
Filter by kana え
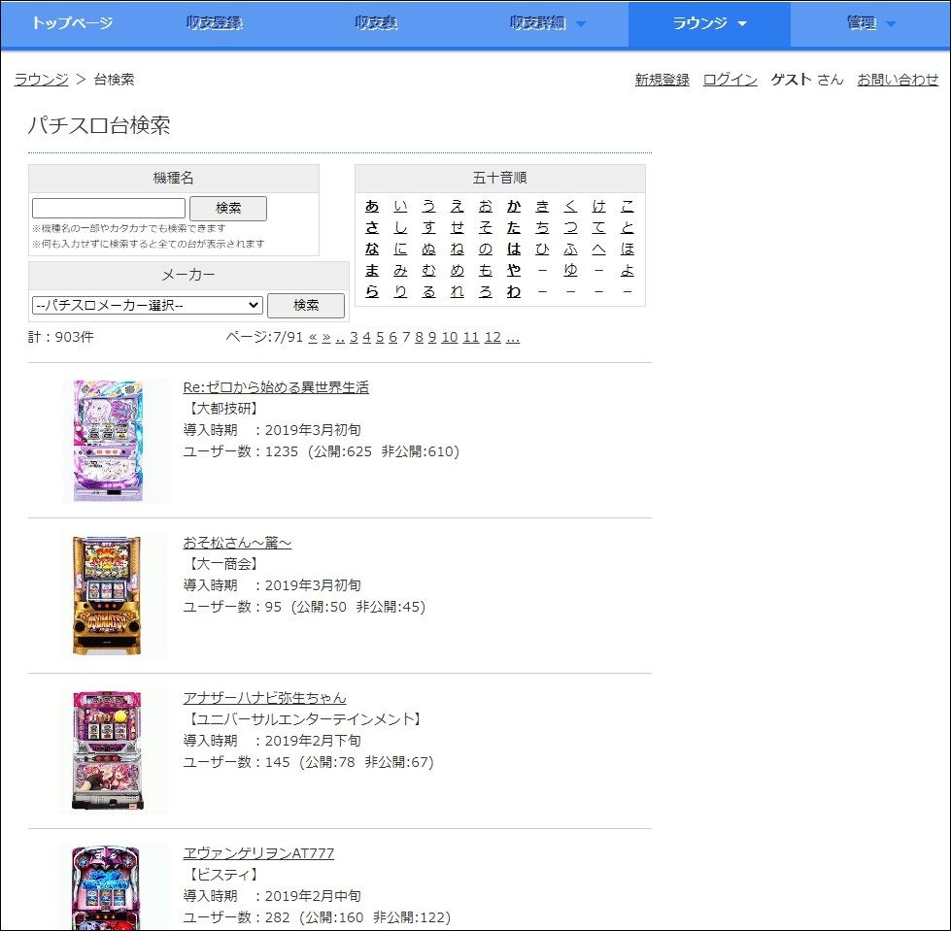[458, 206]
